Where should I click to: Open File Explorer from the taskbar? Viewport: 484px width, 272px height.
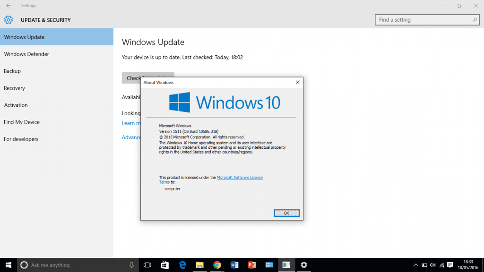point(200,265)
